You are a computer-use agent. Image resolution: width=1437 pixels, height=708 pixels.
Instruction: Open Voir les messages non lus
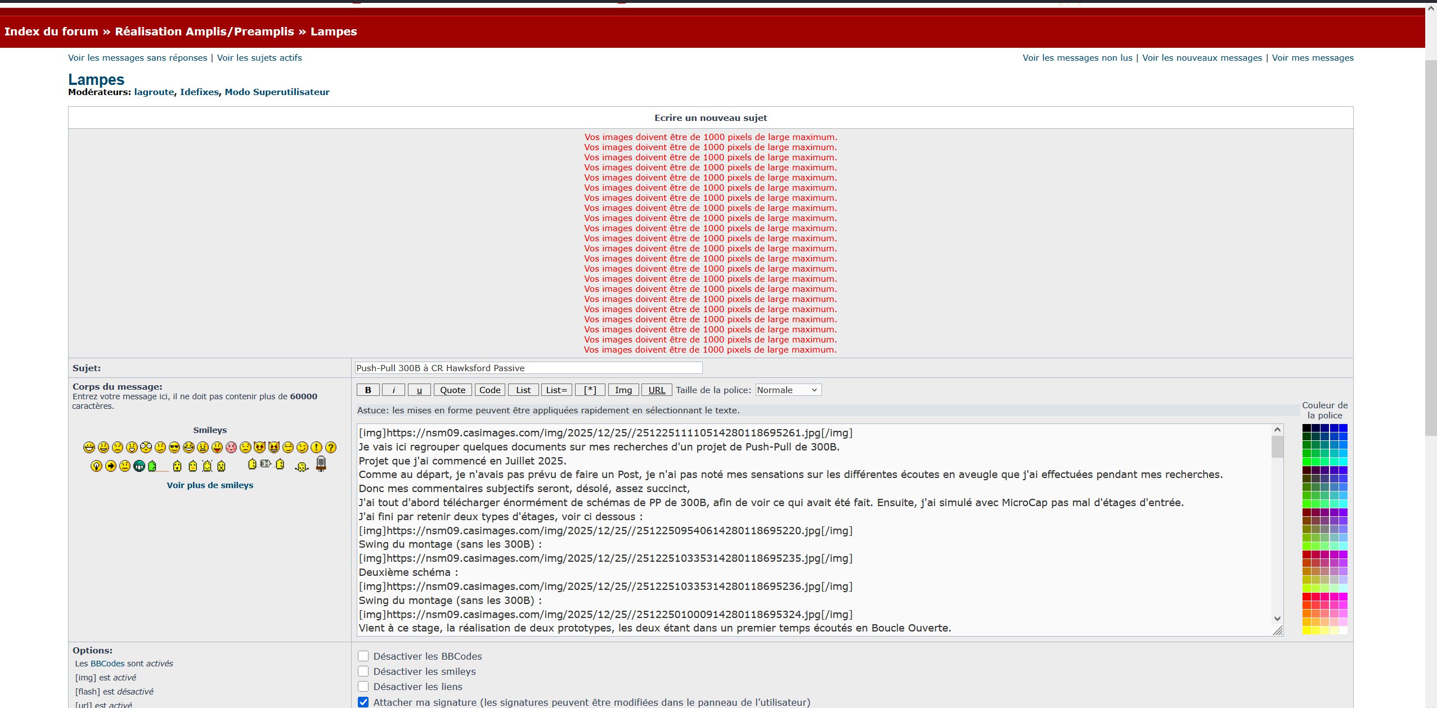(1077, 58)
